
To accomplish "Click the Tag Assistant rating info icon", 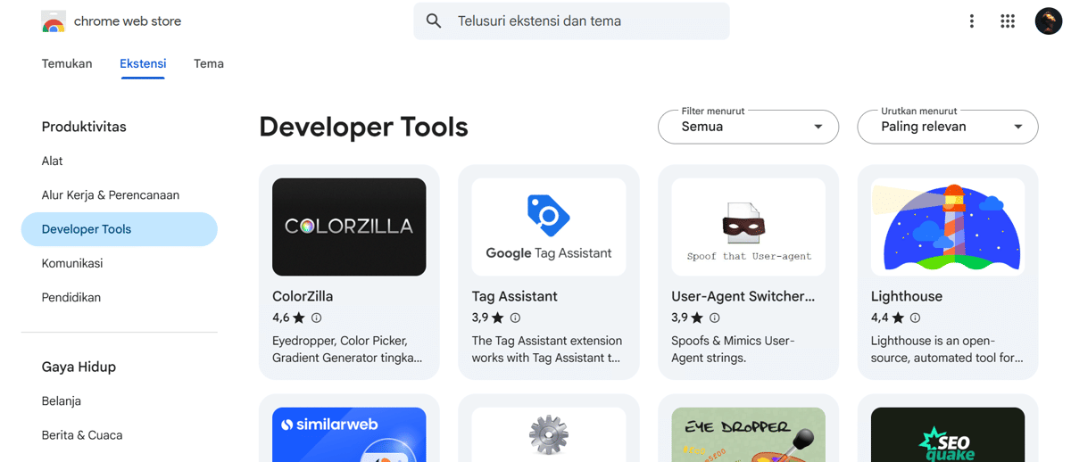I will (515, 318).
